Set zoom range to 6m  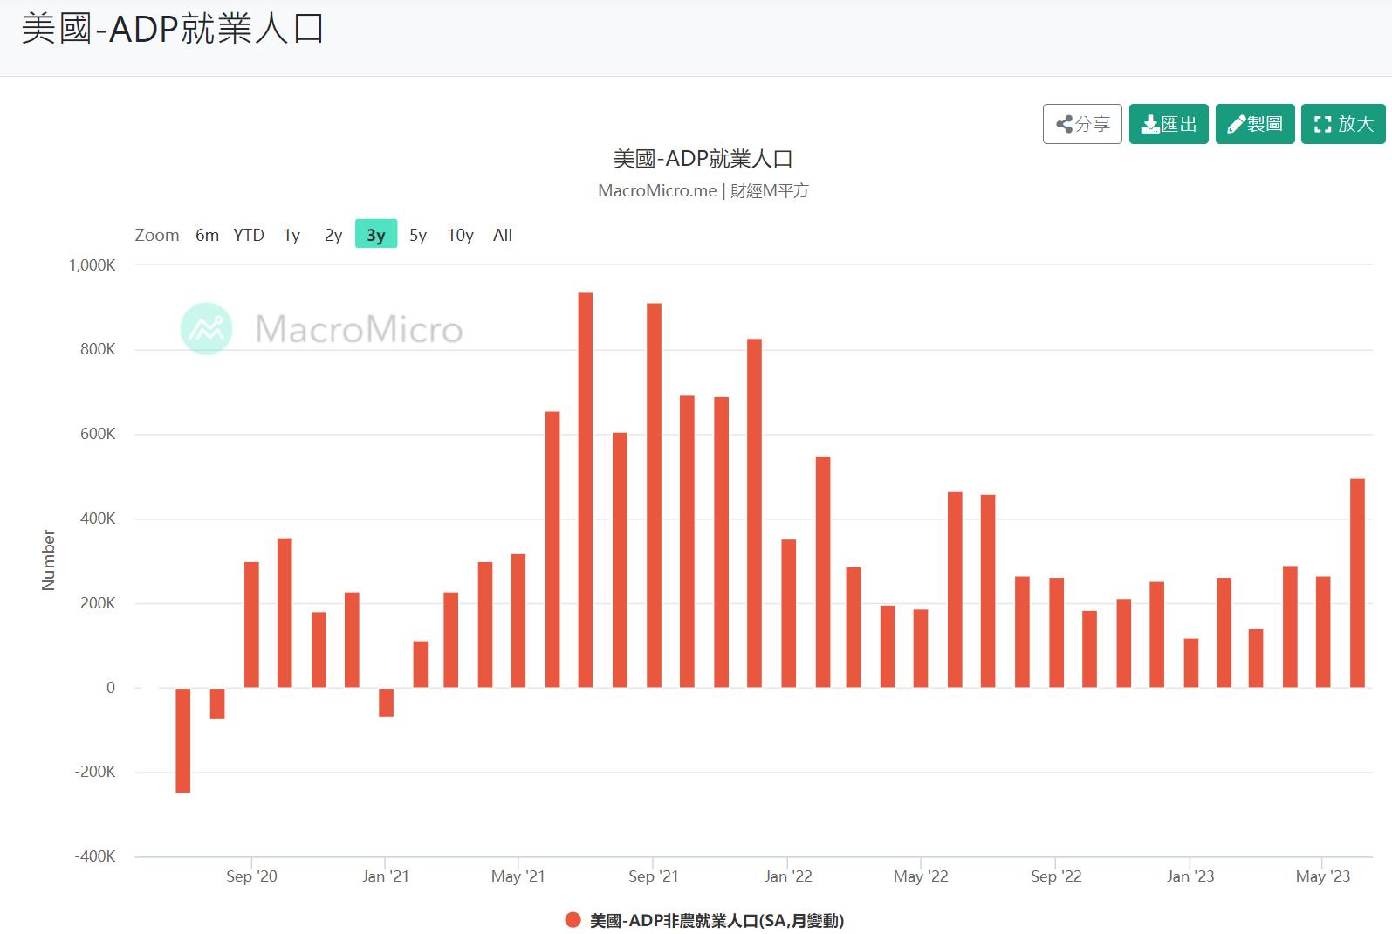tap(207, 235)
